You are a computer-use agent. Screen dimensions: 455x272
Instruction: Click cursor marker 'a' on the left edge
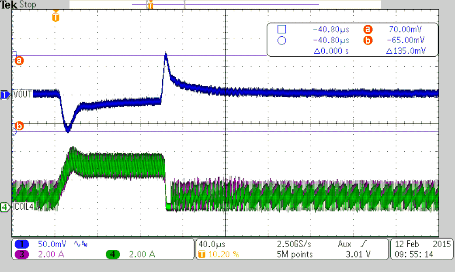click(18, 61)
